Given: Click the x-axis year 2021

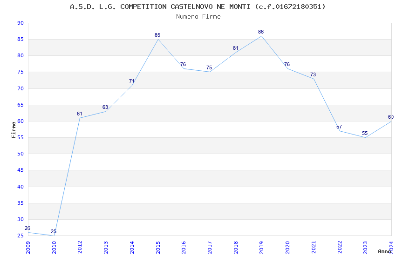Looking at the screenshot, I should [314, 248].
